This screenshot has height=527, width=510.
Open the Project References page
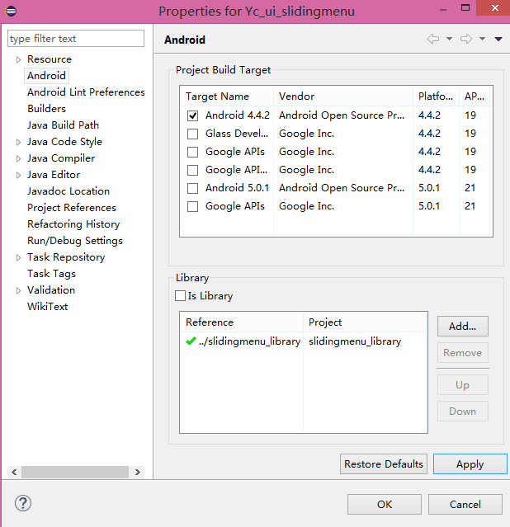click(x=72, y=208)
